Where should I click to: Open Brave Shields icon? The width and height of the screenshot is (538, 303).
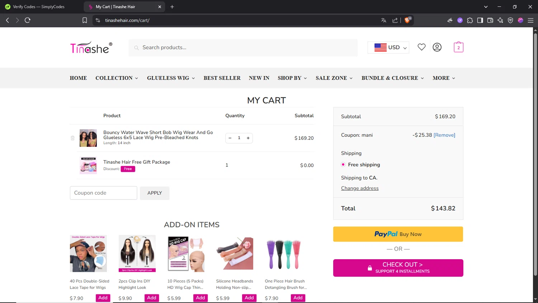coord(407,20)
